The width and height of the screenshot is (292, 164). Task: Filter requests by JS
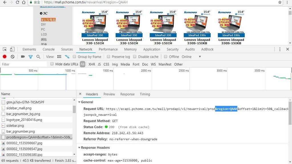click(x=99, y=64)
